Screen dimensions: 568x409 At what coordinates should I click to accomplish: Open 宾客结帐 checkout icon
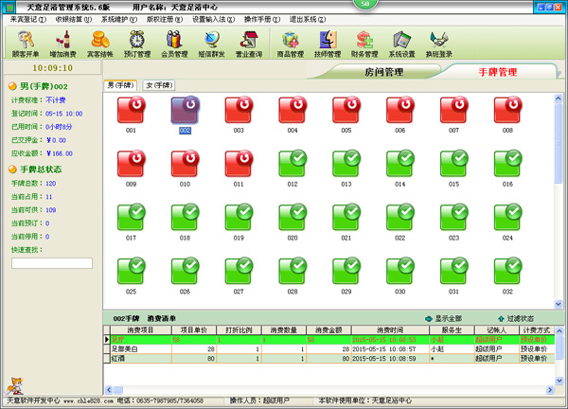[98, 44]
